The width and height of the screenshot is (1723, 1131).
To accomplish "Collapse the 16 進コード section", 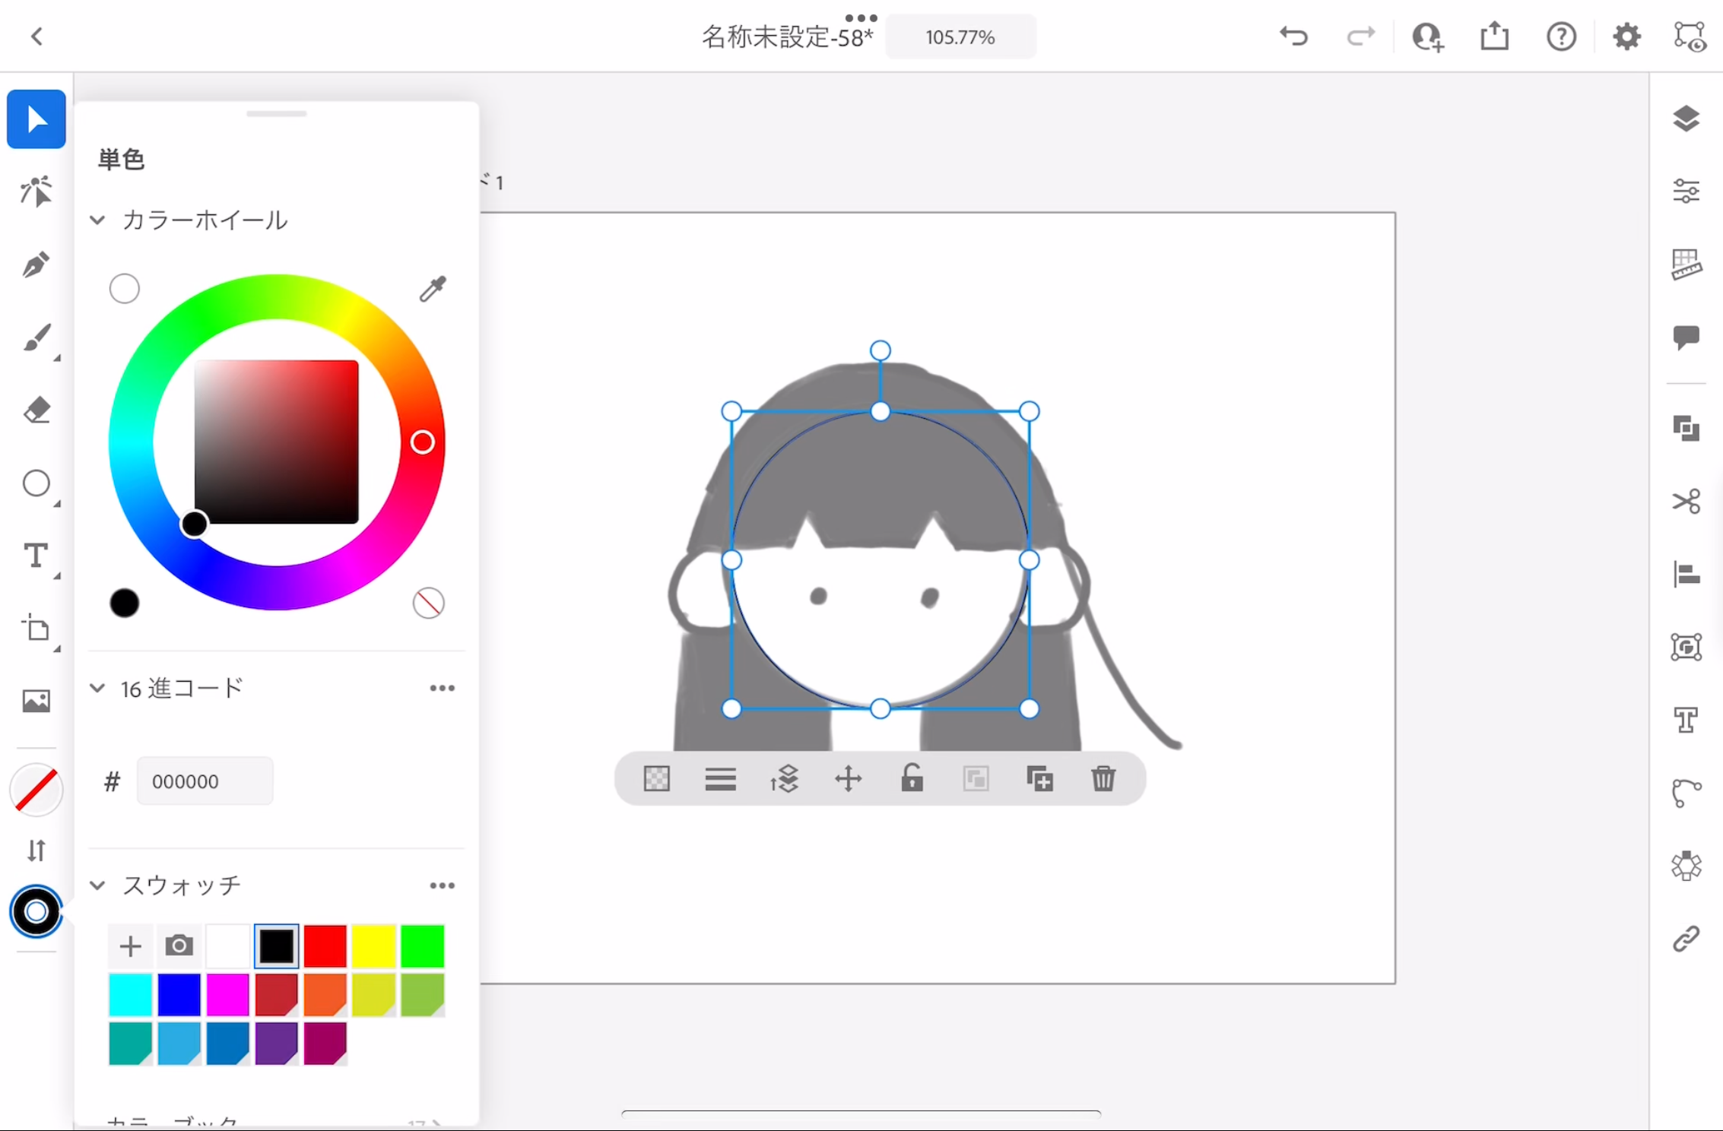I will (97, 689).
